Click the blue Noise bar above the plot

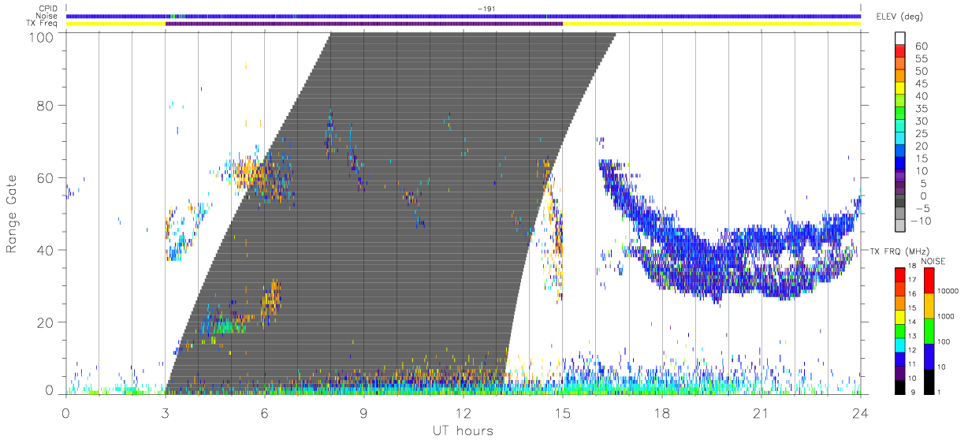click(463, 16)
